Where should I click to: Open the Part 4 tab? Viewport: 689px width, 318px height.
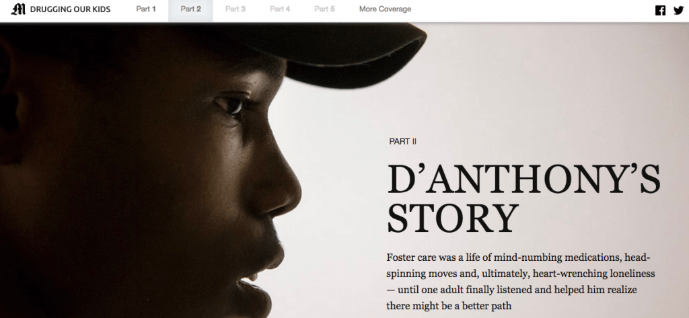coord(280,9)
